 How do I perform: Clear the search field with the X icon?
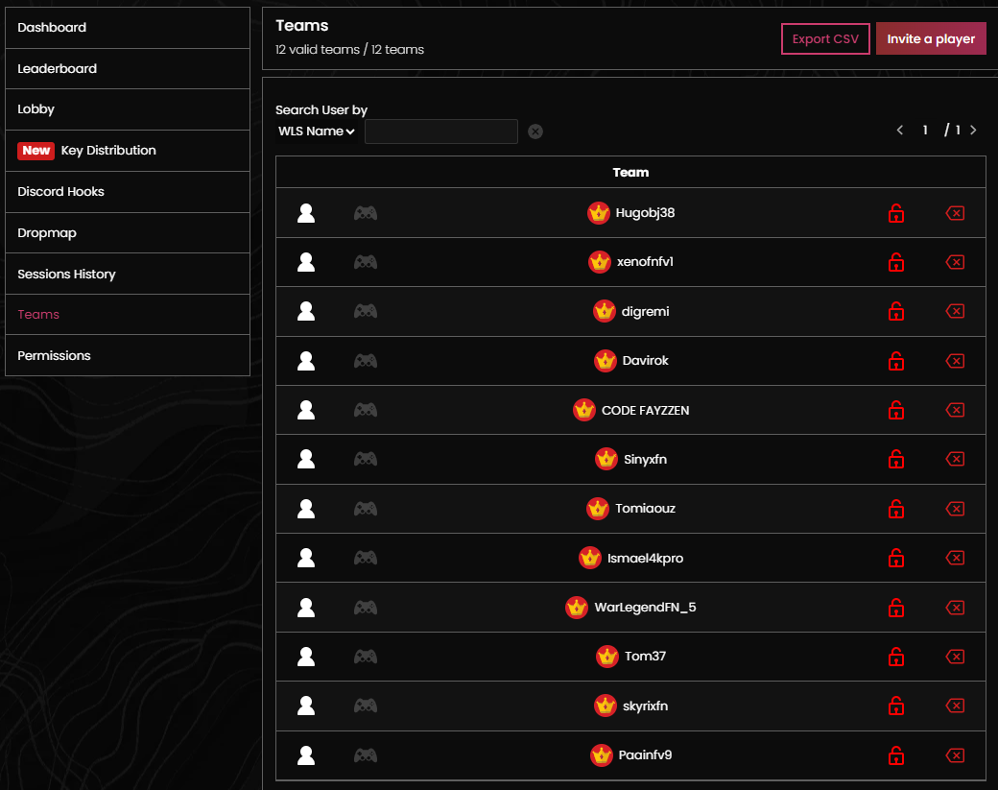[535, 132]
